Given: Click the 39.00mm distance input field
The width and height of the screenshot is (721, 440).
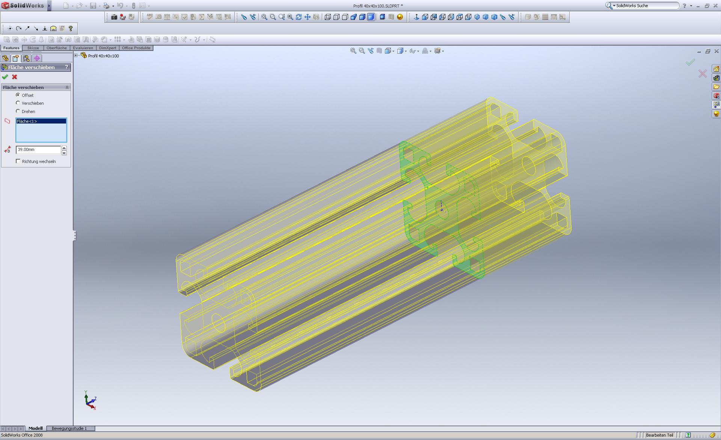Looking at the screenshot, I should coord(38,149).
